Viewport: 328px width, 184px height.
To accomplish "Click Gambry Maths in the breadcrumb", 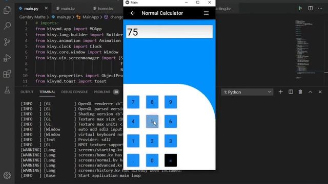I will (x=32, y=17).
